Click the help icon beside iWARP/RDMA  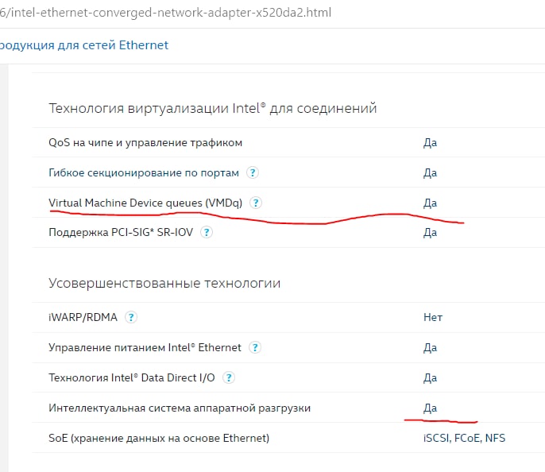131,317
